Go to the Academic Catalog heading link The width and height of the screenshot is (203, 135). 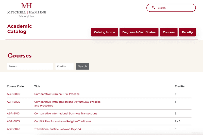coord(20,29)
